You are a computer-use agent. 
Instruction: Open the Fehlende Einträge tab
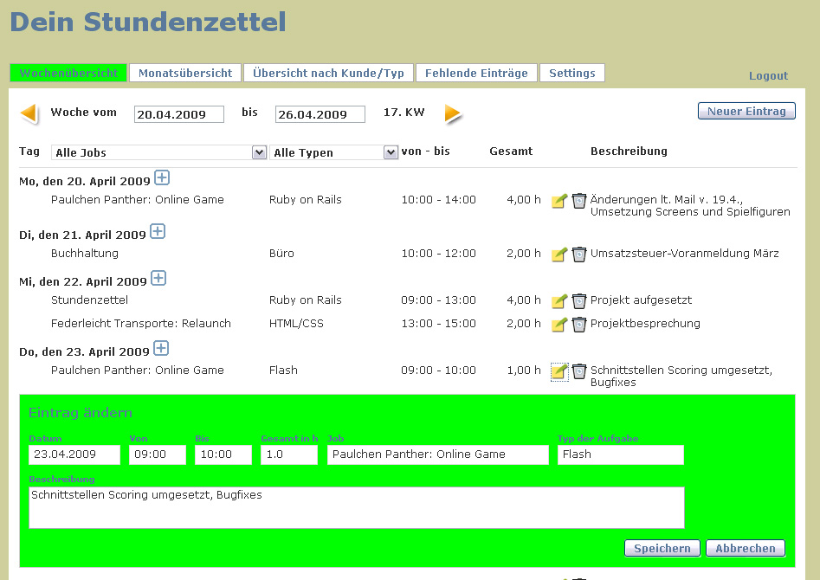tap(476, 74)
